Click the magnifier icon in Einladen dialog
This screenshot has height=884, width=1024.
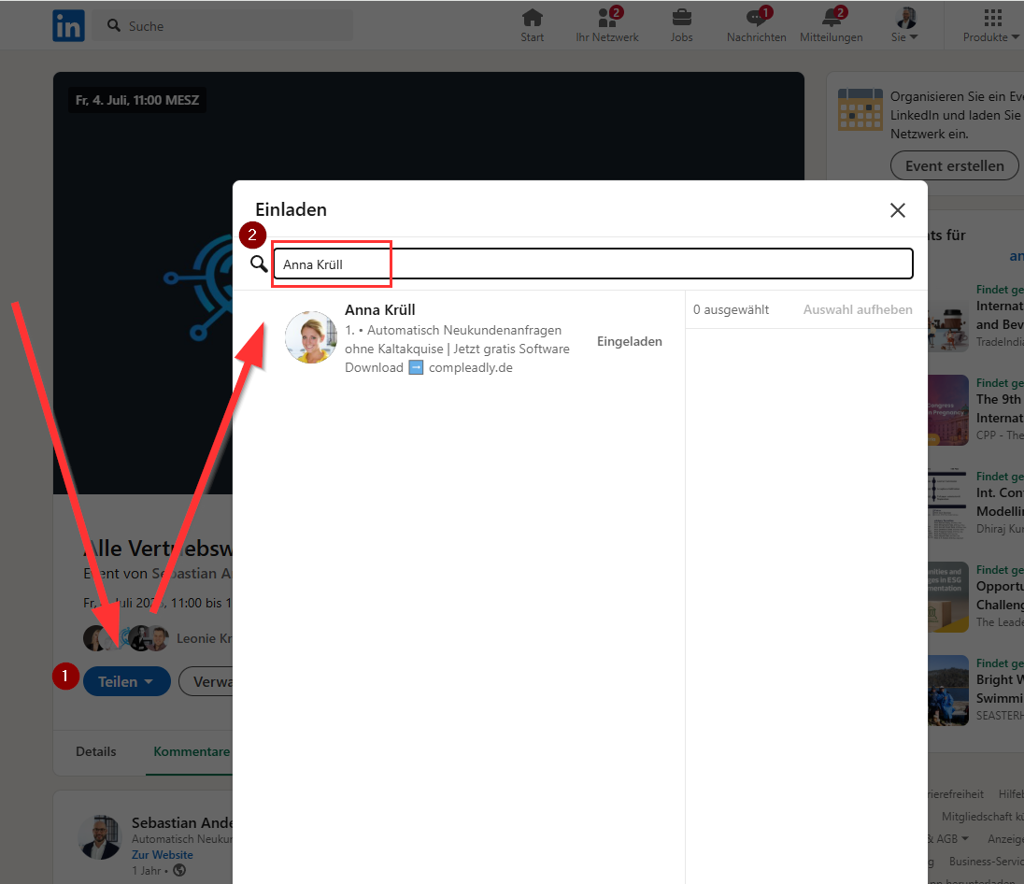pyautogui.click(x=259, y=264)
